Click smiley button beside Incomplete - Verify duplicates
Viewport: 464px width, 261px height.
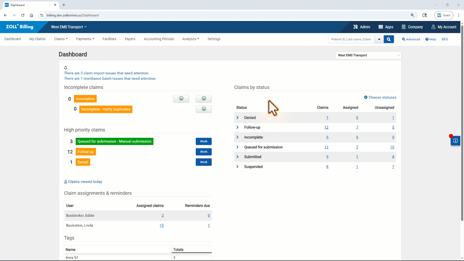click(x=204, y=109)
